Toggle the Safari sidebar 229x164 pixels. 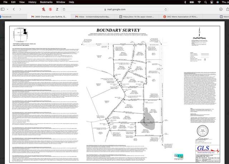pos(3,9)
